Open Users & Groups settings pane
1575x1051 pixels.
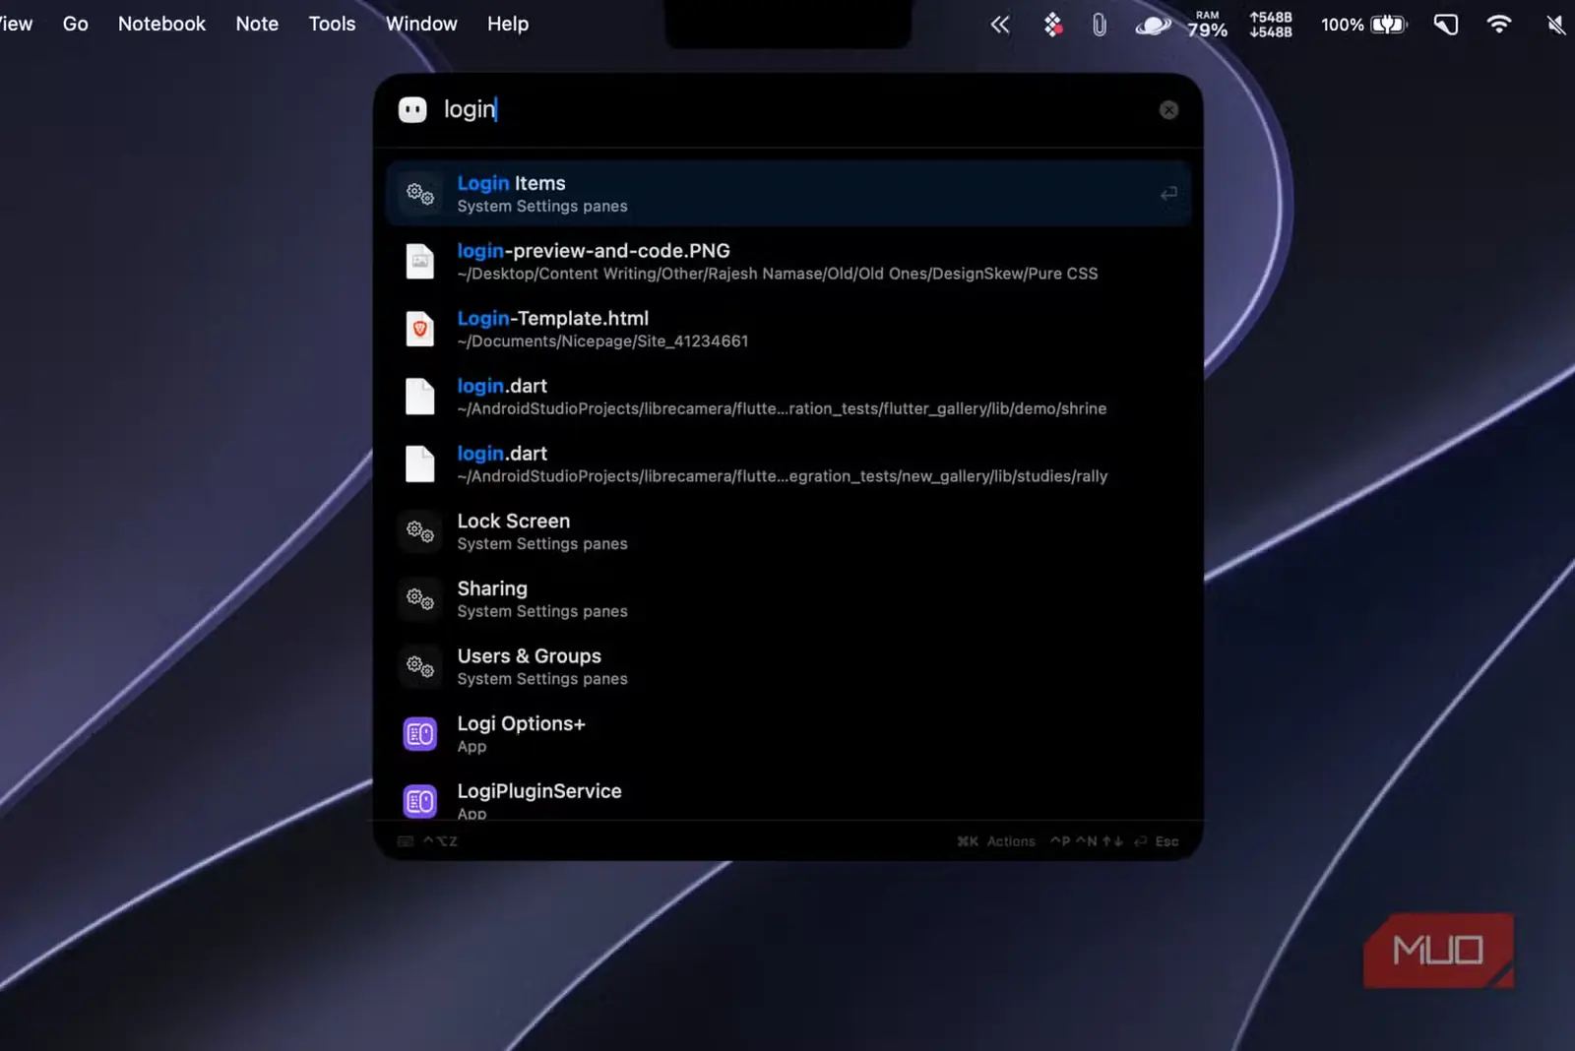point(788,666)
